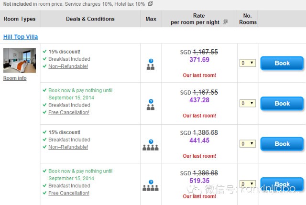Open the Hill Top Villa link
This screenshot has height=205, width=306.
21,37
